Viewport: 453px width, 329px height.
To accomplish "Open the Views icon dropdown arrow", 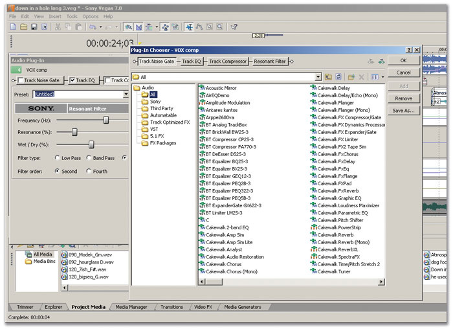I will click(x=383, y=77).
